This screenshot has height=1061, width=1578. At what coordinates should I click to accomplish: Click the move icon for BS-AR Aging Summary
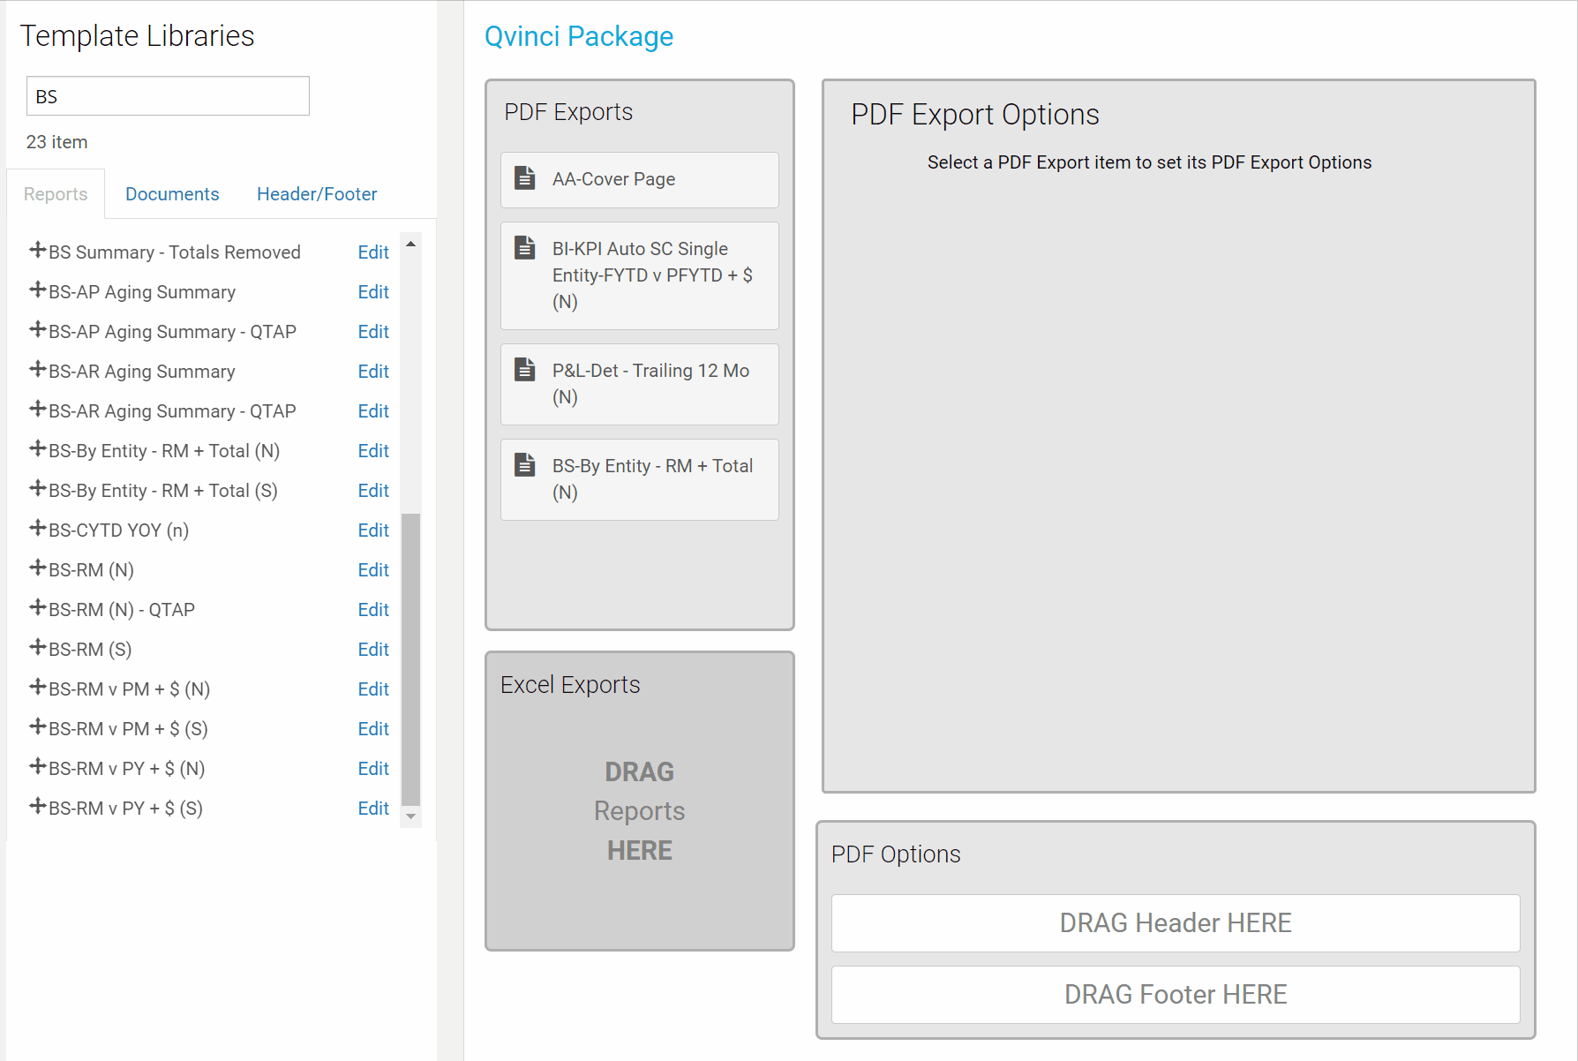pyautogui.click(x=37, y=369)
